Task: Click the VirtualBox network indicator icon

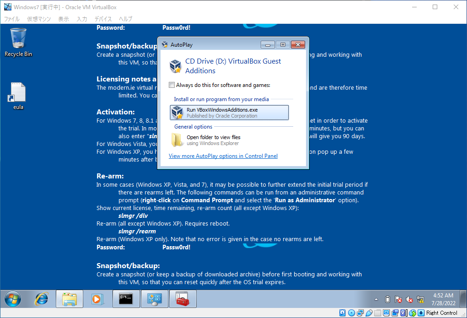Action: (360, 313)
